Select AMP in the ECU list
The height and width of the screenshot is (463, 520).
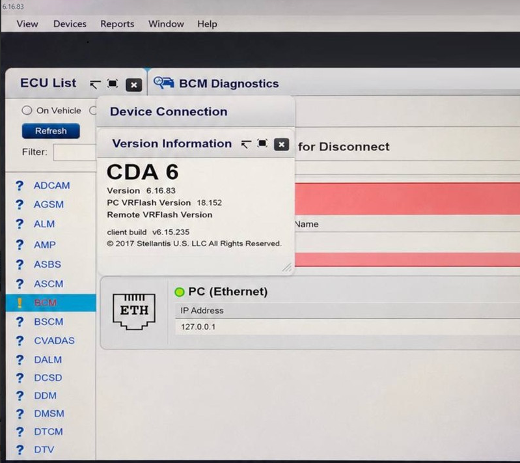click(x=45, y=245)
